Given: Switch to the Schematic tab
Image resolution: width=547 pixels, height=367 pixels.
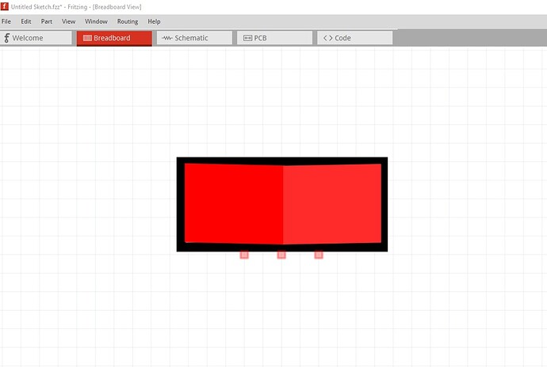Looking at the screenshot, I should click(x=194, y=38).
